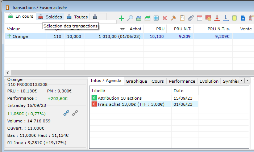
Task: Click the Libellé column header
Action: point(130,91)
